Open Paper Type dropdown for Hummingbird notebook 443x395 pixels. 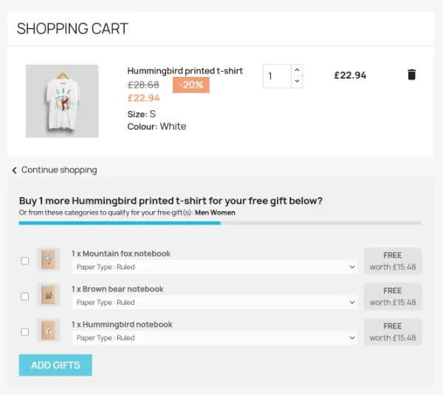(x=215, y=337)
